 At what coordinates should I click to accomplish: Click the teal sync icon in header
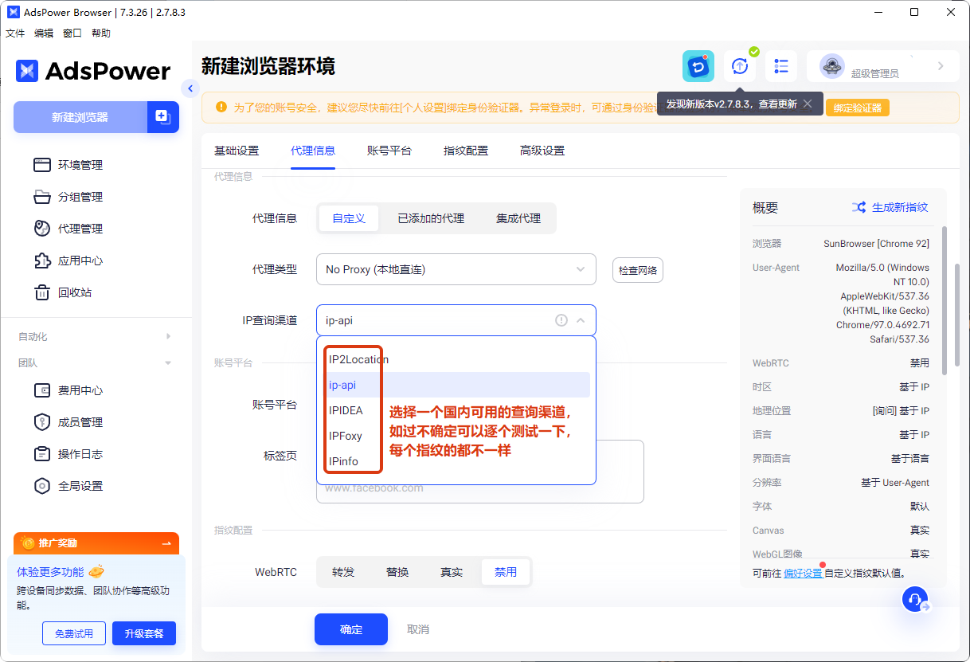[698, 66]
